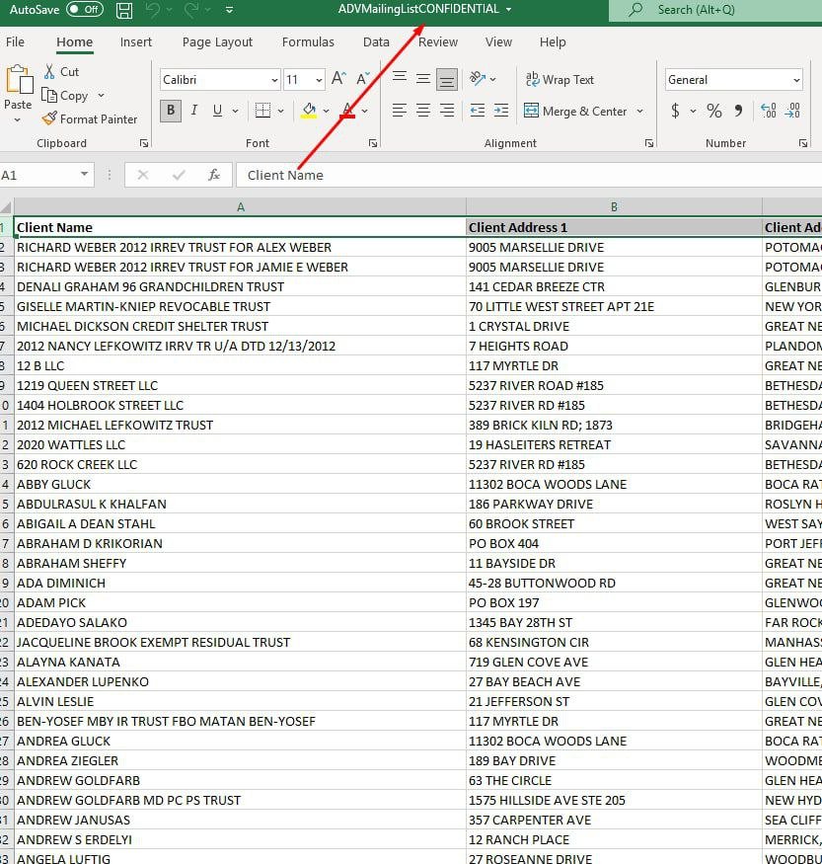Apply percent style number format
Viewport: 822px width, 864px height.
coord(713,111)
